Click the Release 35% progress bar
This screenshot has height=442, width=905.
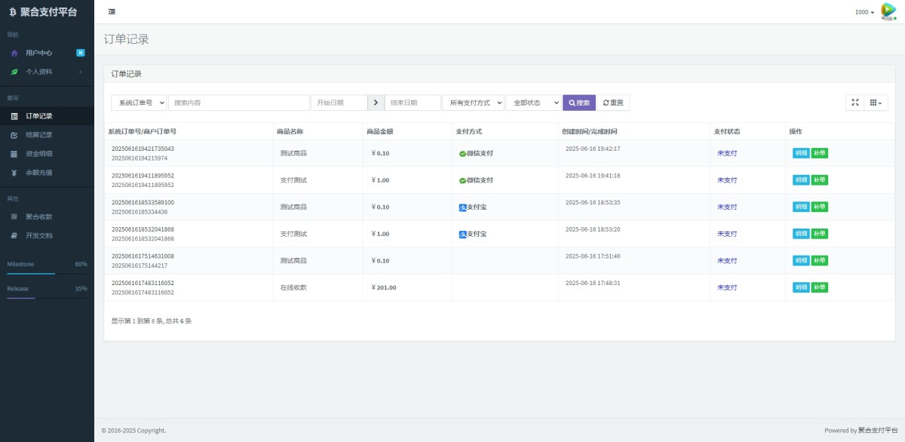point(47,298)
